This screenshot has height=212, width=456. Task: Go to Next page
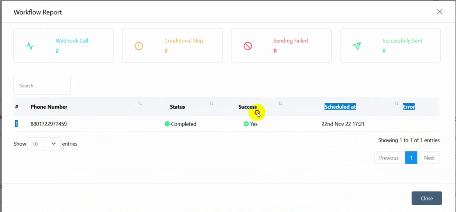point(429,158)
